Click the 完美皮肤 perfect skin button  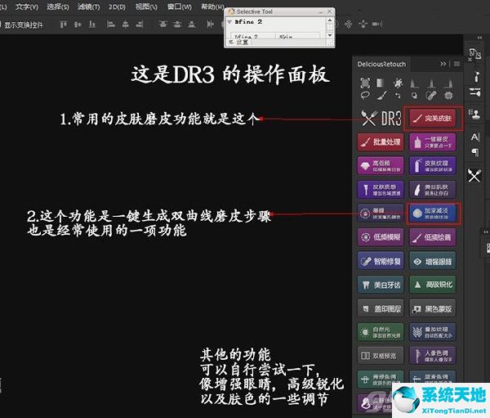coord(433,118)
